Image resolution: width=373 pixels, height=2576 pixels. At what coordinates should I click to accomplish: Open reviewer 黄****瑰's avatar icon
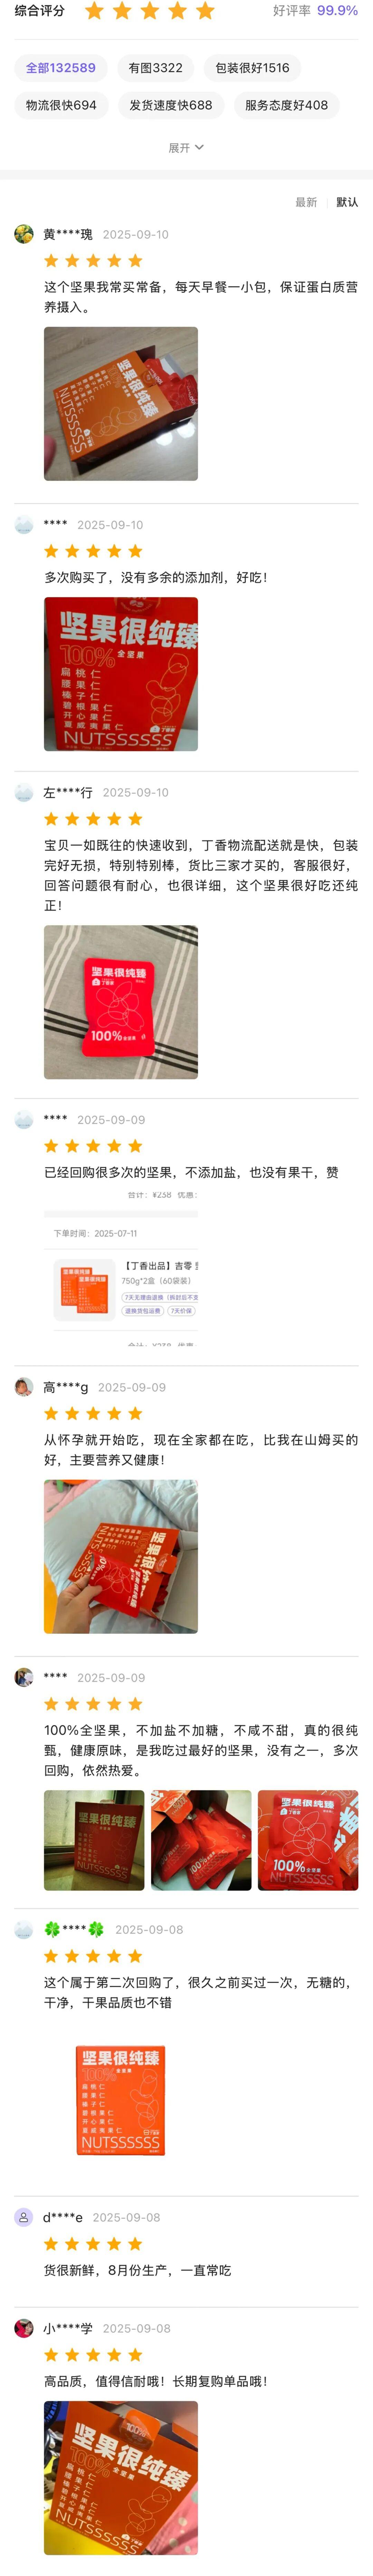tap(24, 234)
